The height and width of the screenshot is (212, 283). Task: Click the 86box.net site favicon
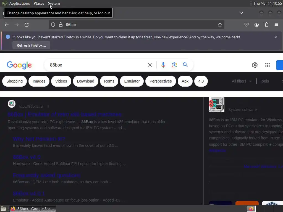(12, 104)
